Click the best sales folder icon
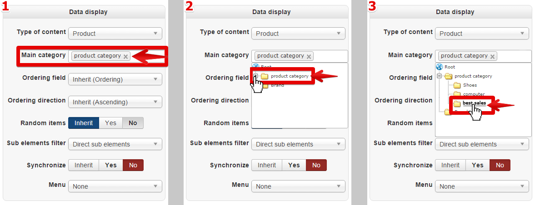Image resolution: width=535 pixels, height=205 pixels. click(x=457, y=103)
